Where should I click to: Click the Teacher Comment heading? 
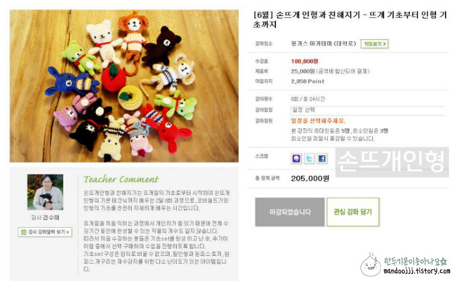[121, 179]
